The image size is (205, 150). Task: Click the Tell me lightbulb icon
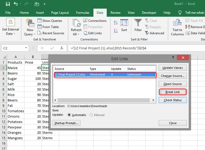(x=180, y=13)
